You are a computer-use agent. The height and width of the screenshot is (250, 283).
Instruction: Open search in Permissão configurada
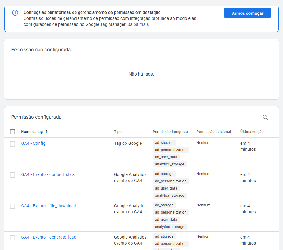[265, 117]
